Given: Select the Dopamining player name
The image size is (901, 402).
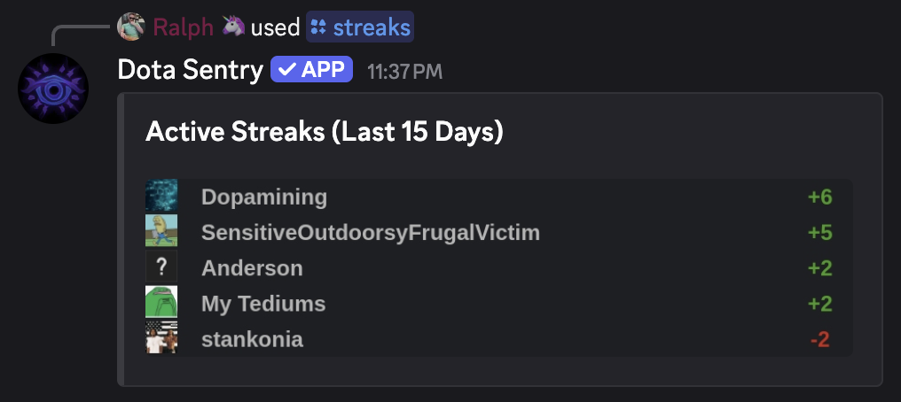Looking at the screenshot, I should [x=264, y=197].
